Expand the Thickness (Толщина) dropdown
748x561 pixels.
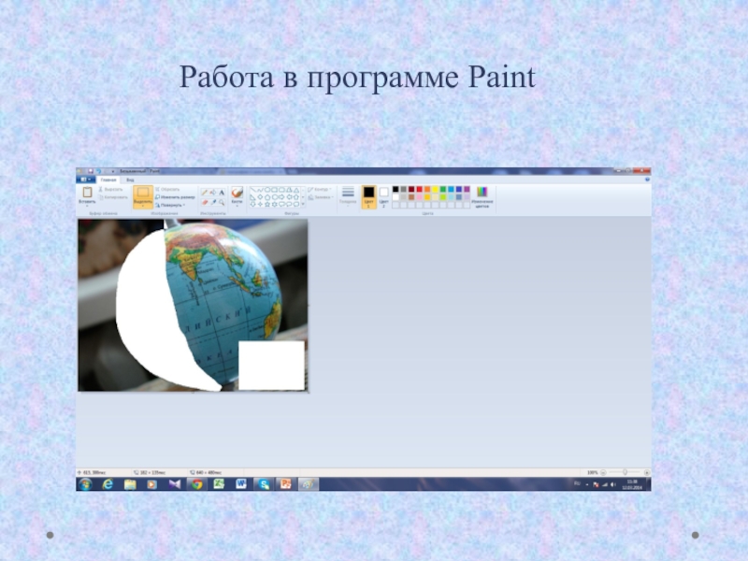pos(348,195)
